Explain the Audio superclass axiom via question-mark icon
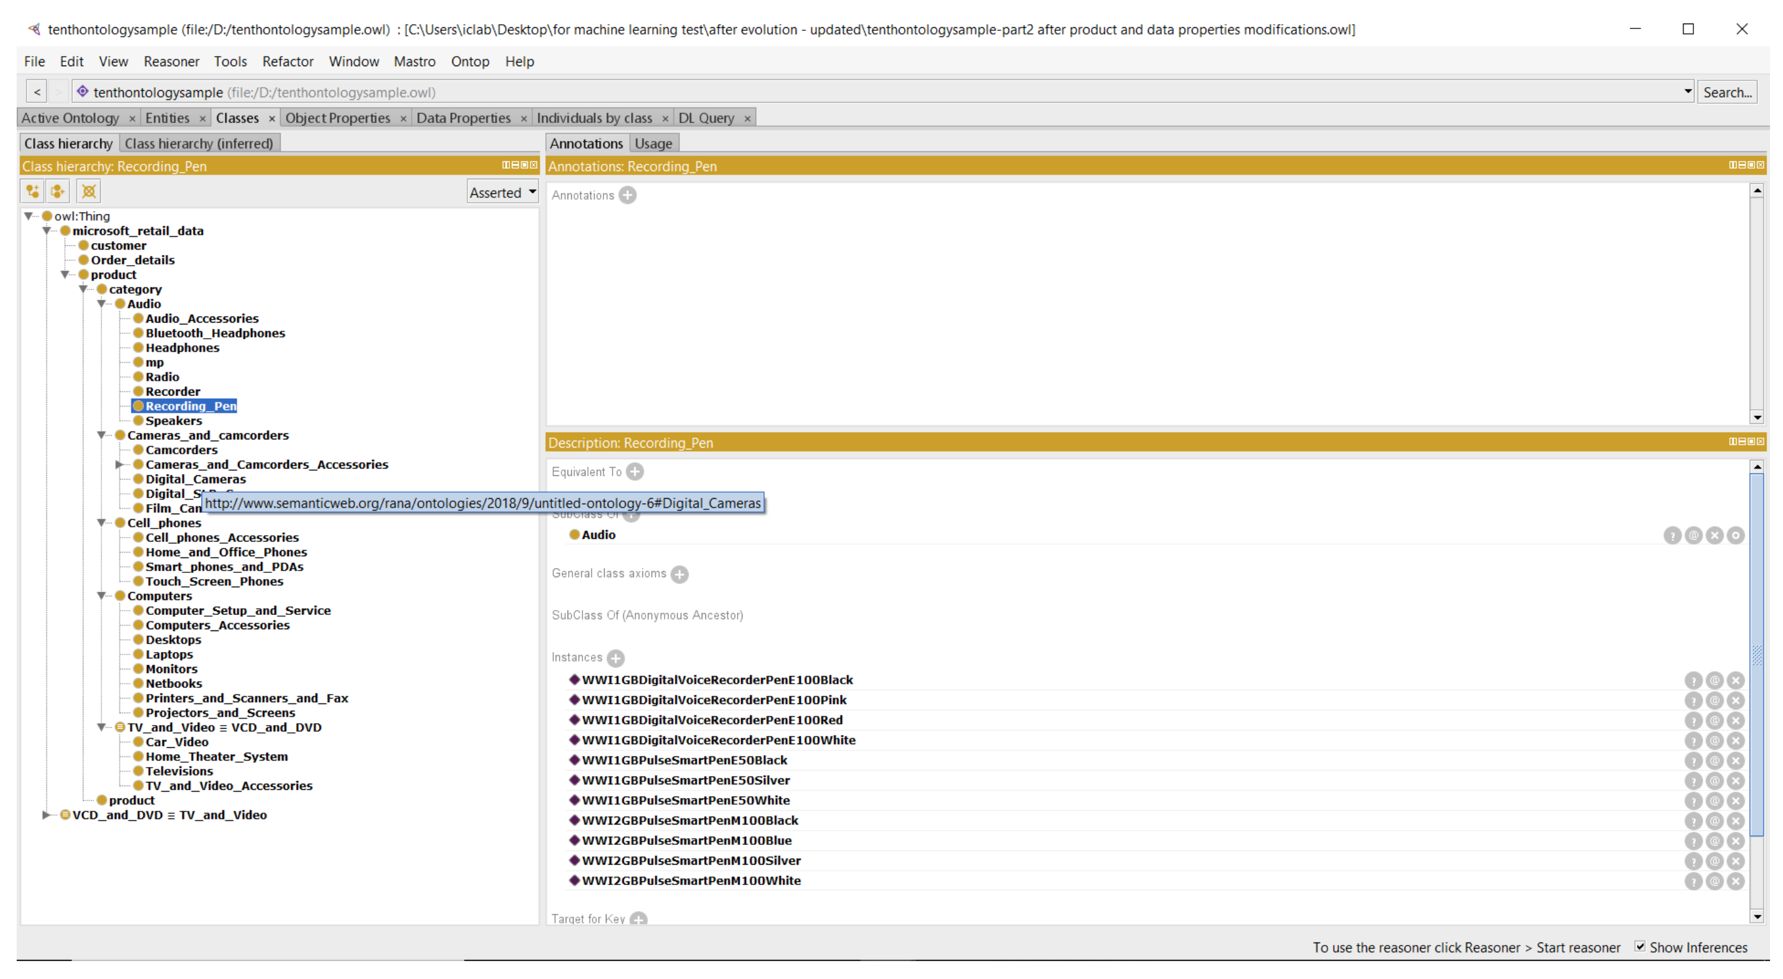 tap(1672, 535)
